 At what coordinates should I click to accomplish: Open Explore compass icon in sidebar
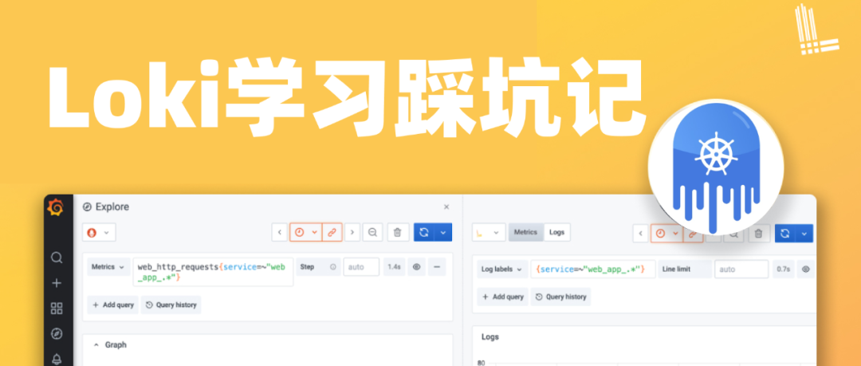(57, 333)
